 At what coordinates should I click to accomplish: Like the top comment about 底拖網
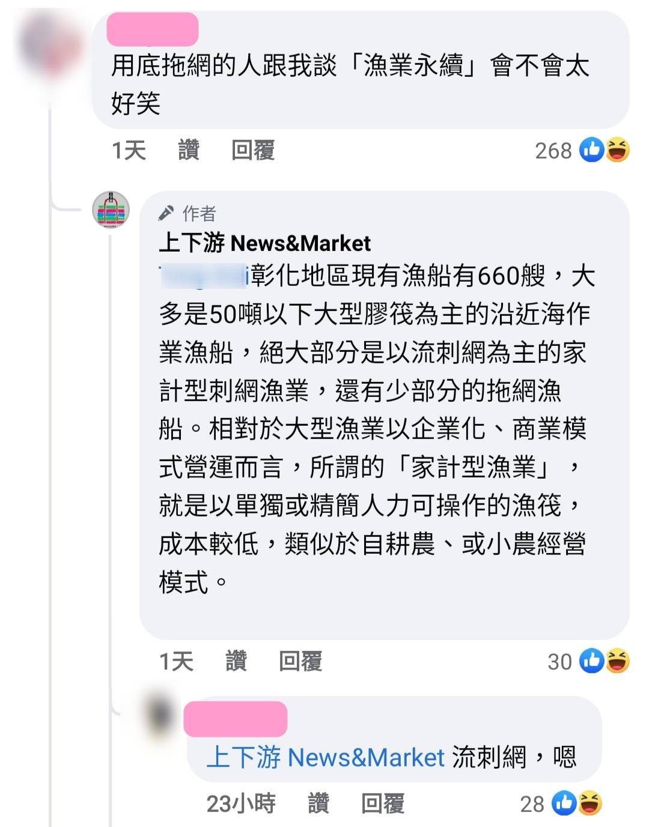(x=189, y=150)
